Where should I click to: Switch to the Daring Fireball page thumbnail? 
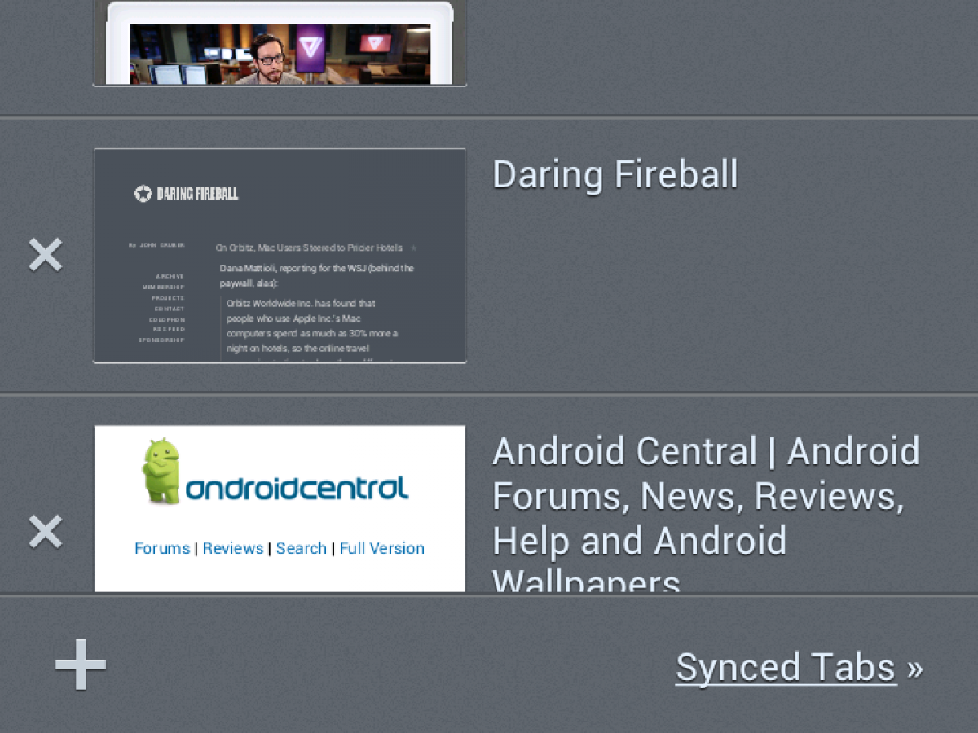(x=280, y=256)
